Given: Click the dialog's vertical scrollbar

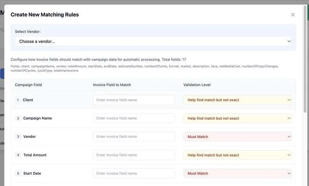Looking at the screenshot, I should pyautogui.click(x=305, y=59).
